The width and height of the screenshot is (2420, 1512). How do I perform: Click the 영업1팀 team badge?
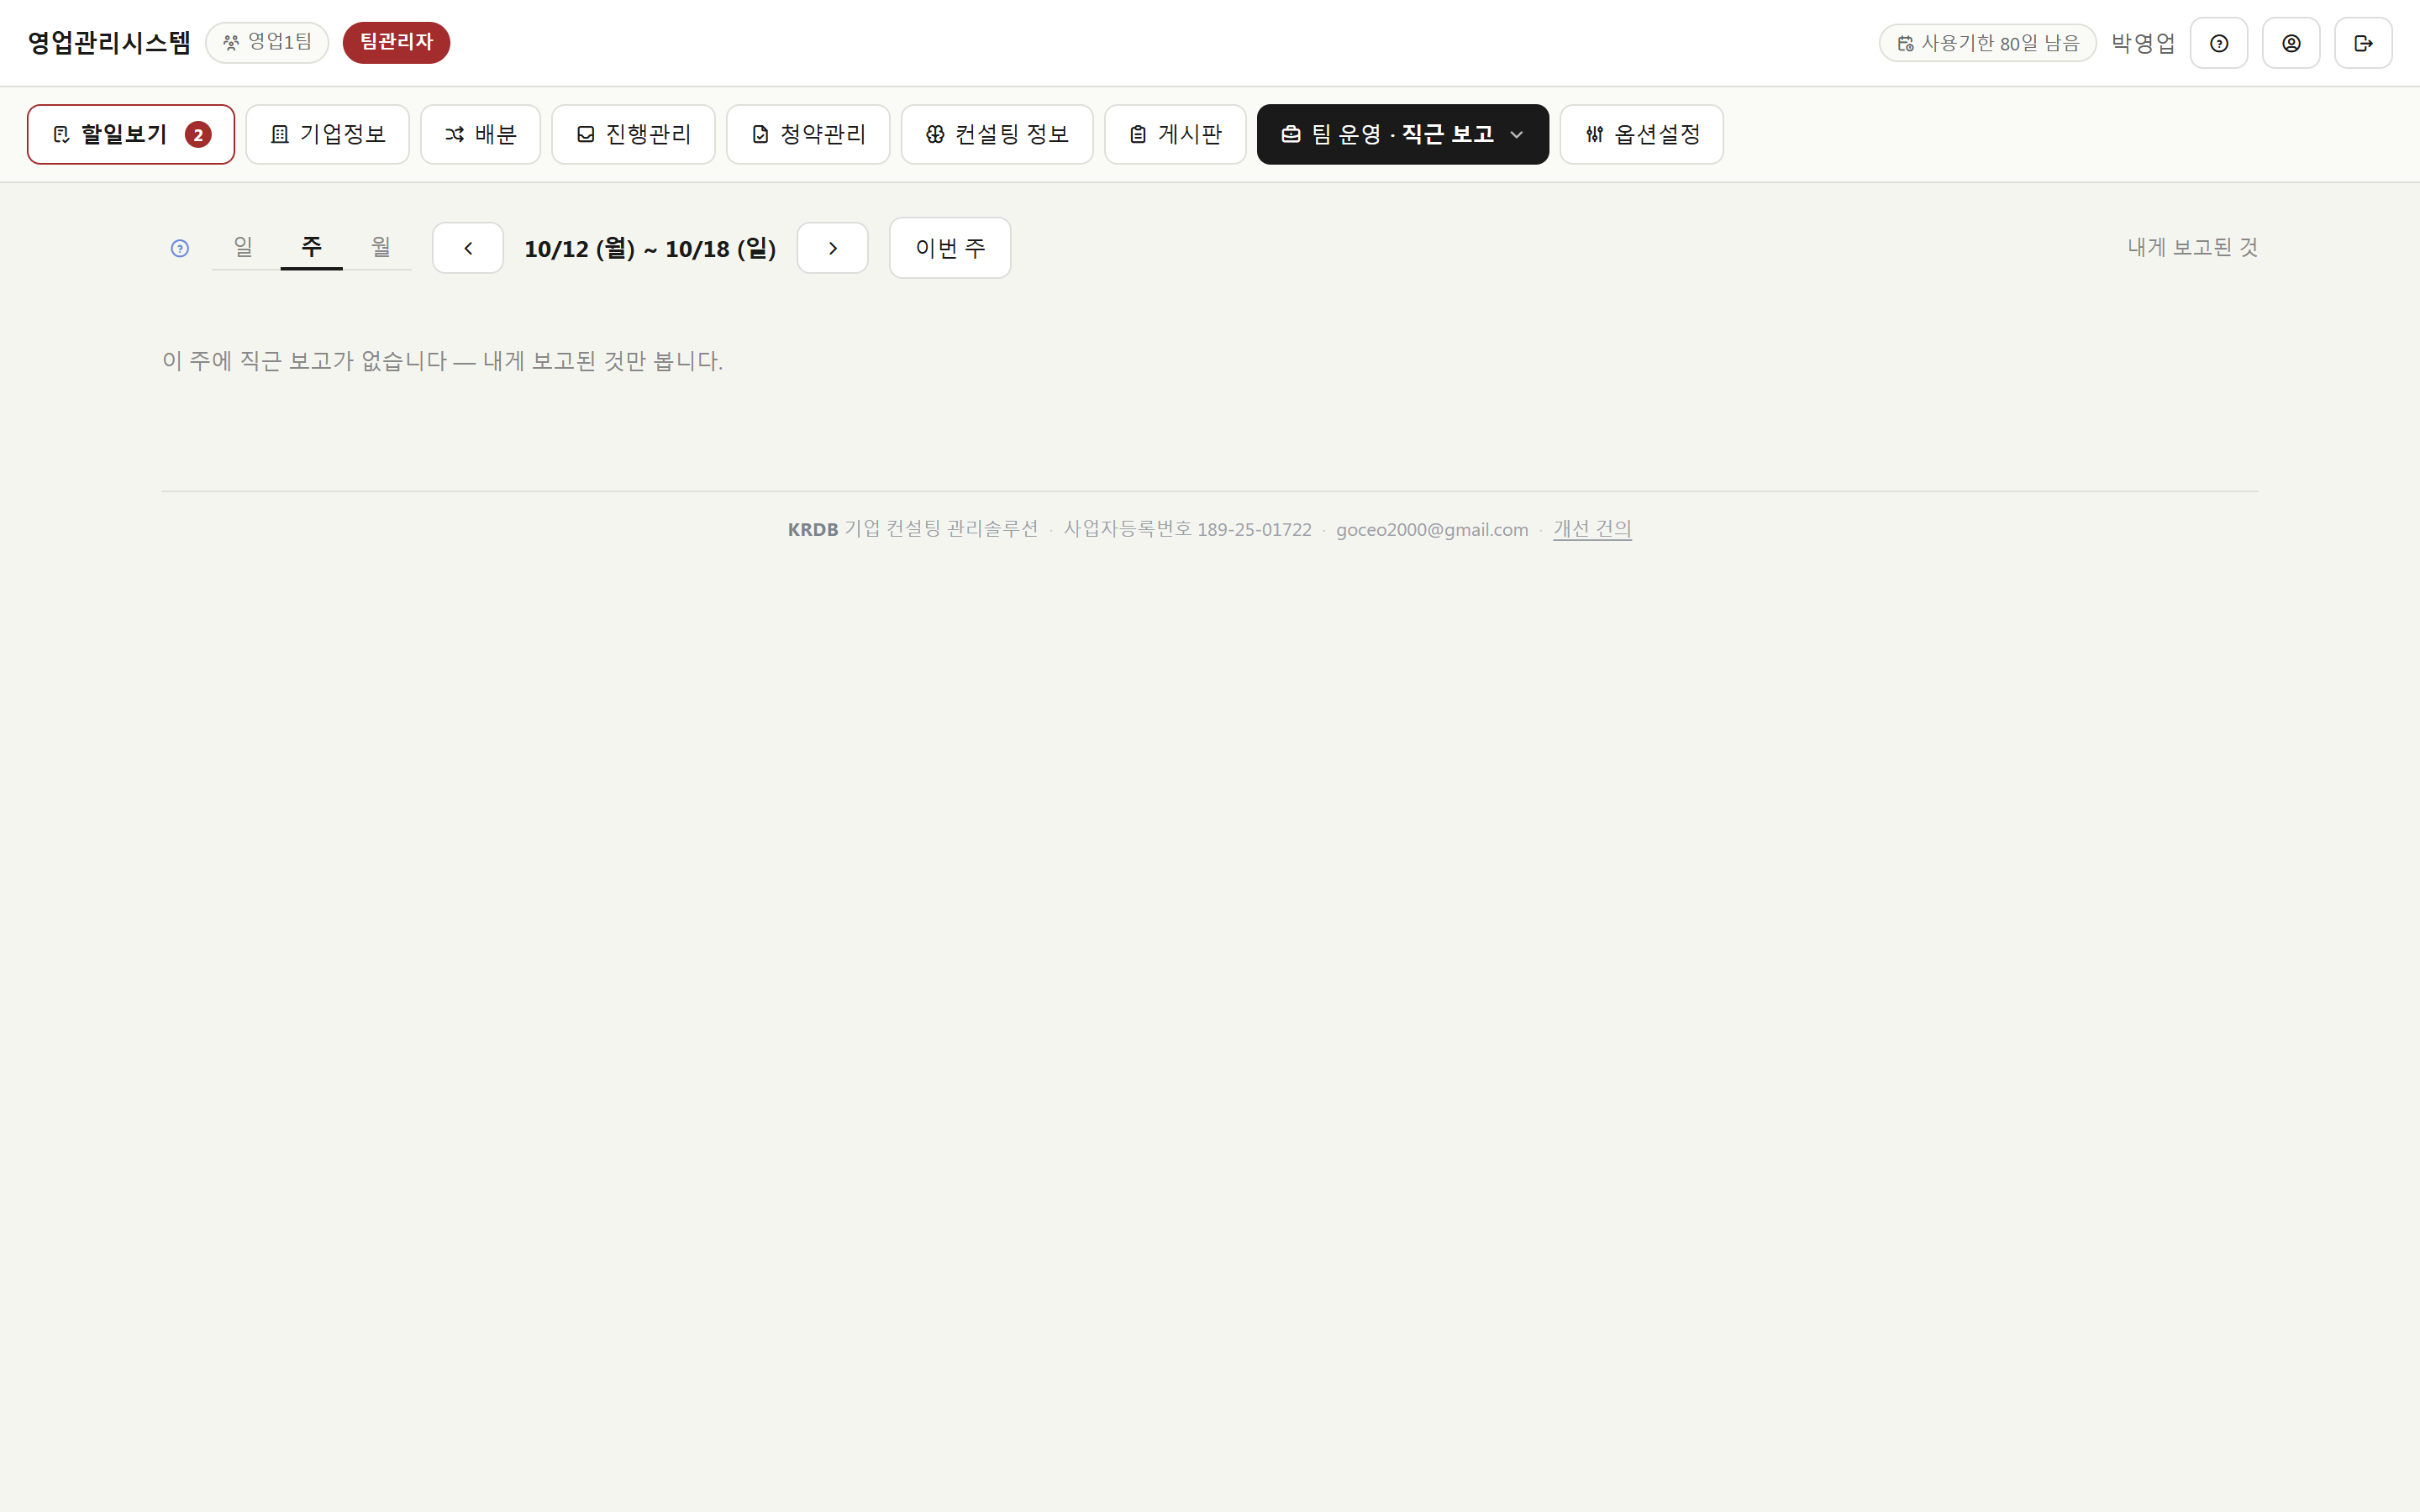pos(267,43)
